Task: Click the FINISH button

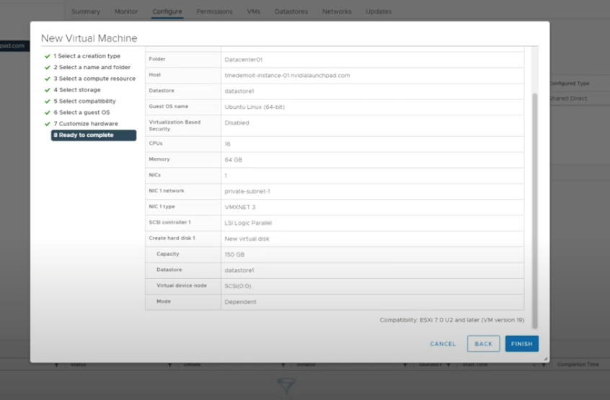Action: coord(521,344)
